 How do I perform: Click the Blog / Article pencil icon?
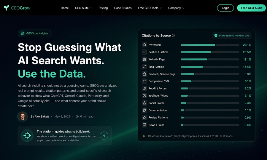pos(144,67)
